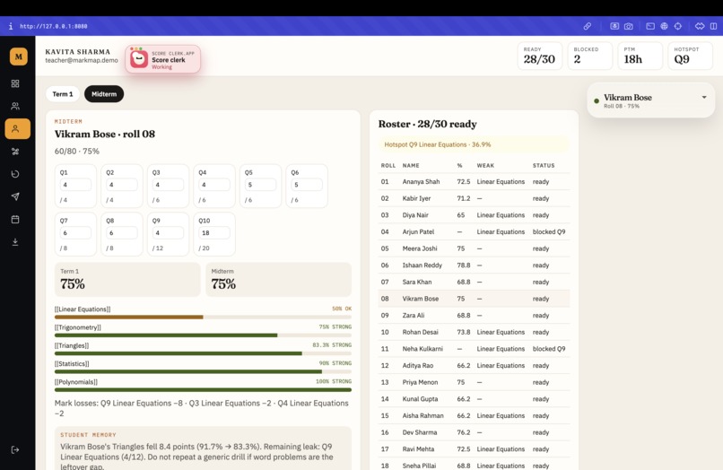The height and width of the screenshot is (470, 723).
Task: Edit the Q4 score input field
Action: [x=214, y=185]
